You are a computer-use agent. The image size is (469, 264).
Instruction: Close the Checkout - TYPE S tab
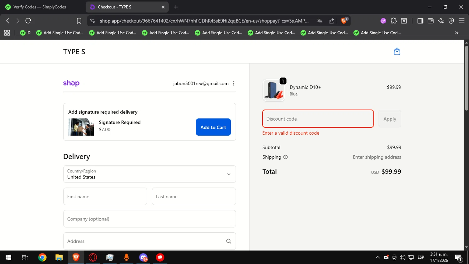(x=163, y=7)
